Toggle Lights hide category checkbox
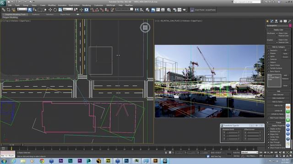293x164 pixels. [269, 56]
